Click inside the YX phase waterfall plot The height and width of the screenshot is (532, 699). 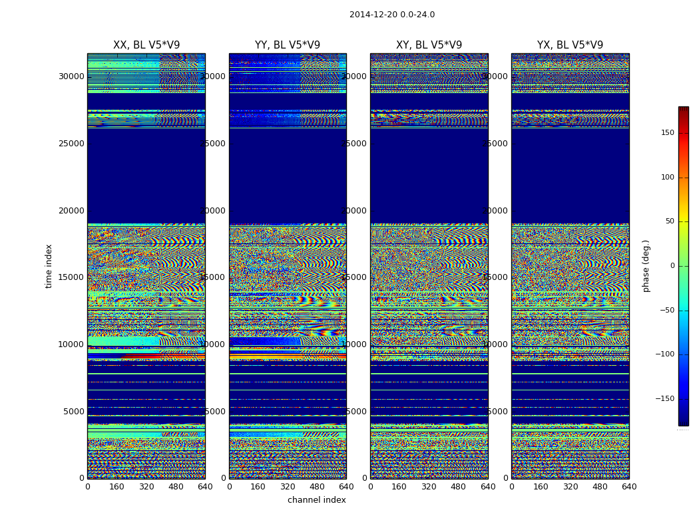pyautogui.click(x=570, y=266)
